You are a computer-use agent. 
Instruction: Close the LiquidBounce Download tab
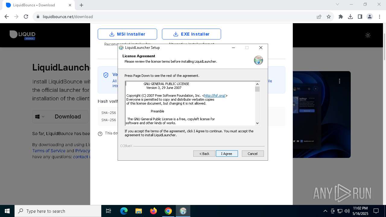70,5
